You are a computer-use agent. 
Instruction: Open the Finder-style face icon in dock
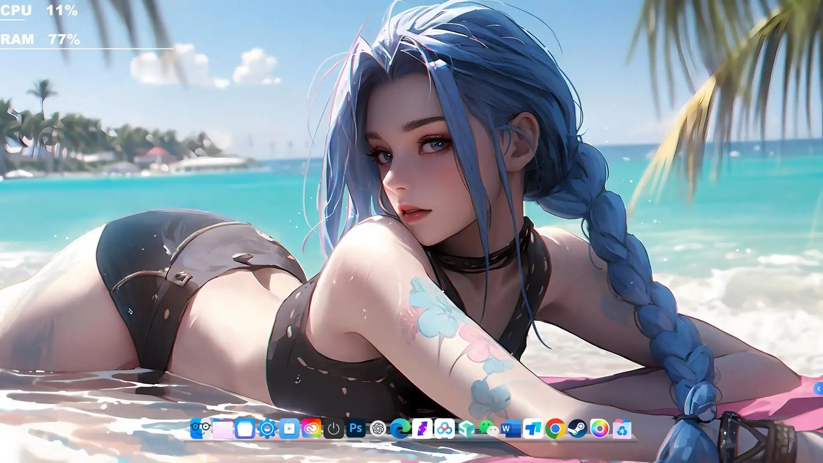click(201, 428)
